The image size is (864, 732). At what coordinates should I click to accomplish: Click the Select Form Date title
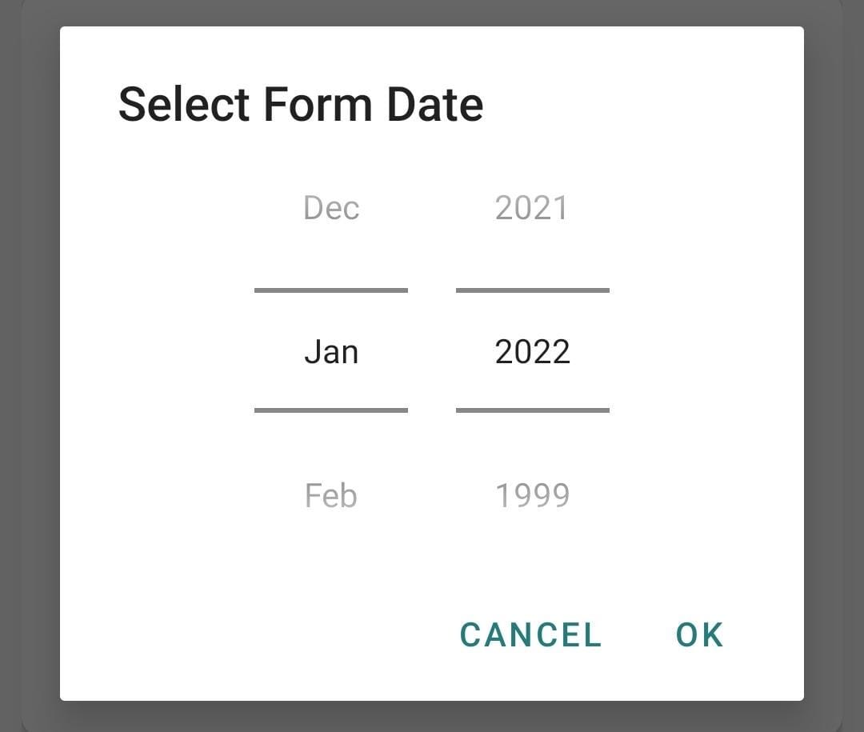point(302,103)
